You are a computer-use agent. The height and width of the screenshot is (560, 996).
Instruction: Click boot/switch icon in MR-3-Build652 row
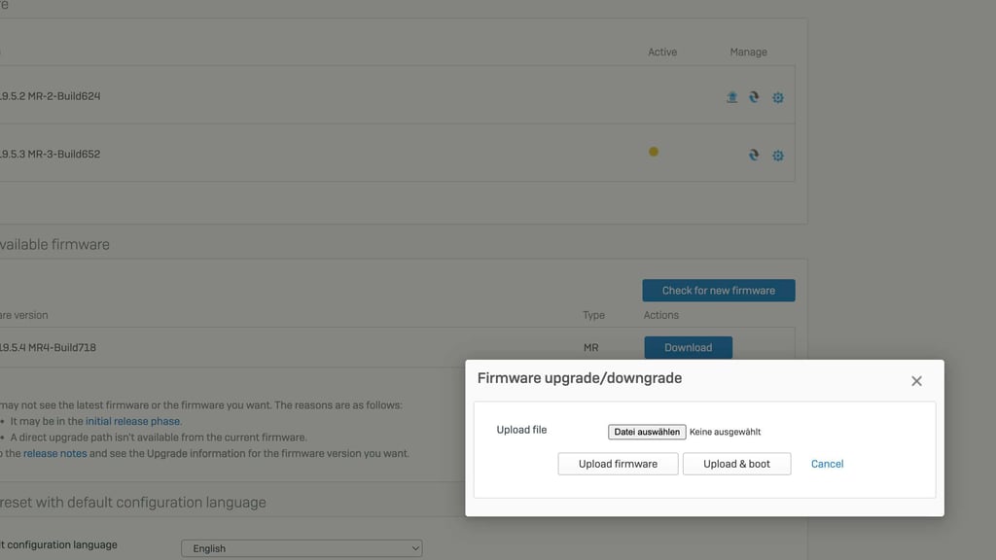754,155
